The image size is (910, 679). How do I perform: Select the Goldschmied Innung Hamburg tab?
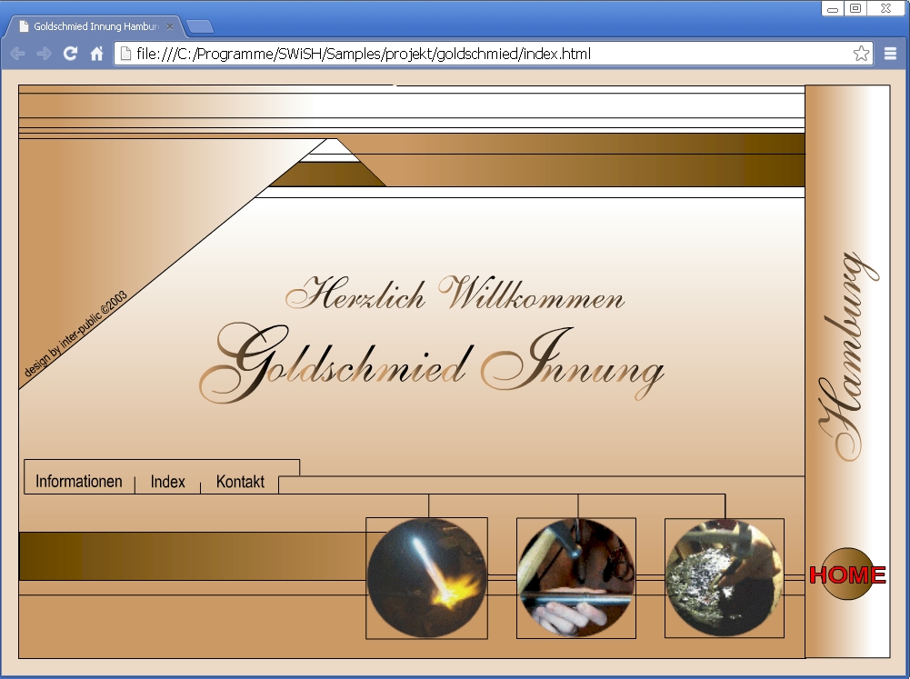click(91, 26)
